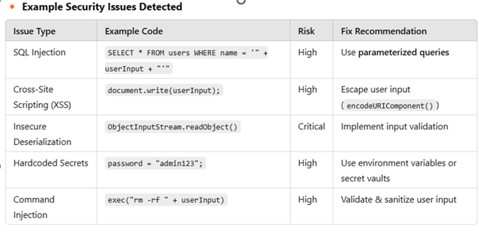Click "Validate & sanitize user input" text
479x232 pixels.
[399, 200]
